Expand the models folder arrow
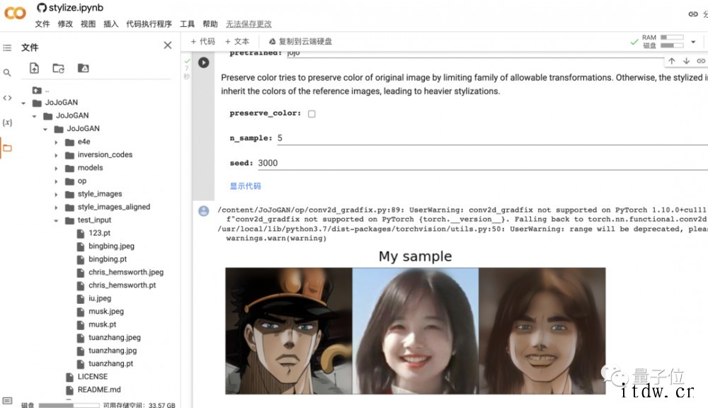 (56, 169)
